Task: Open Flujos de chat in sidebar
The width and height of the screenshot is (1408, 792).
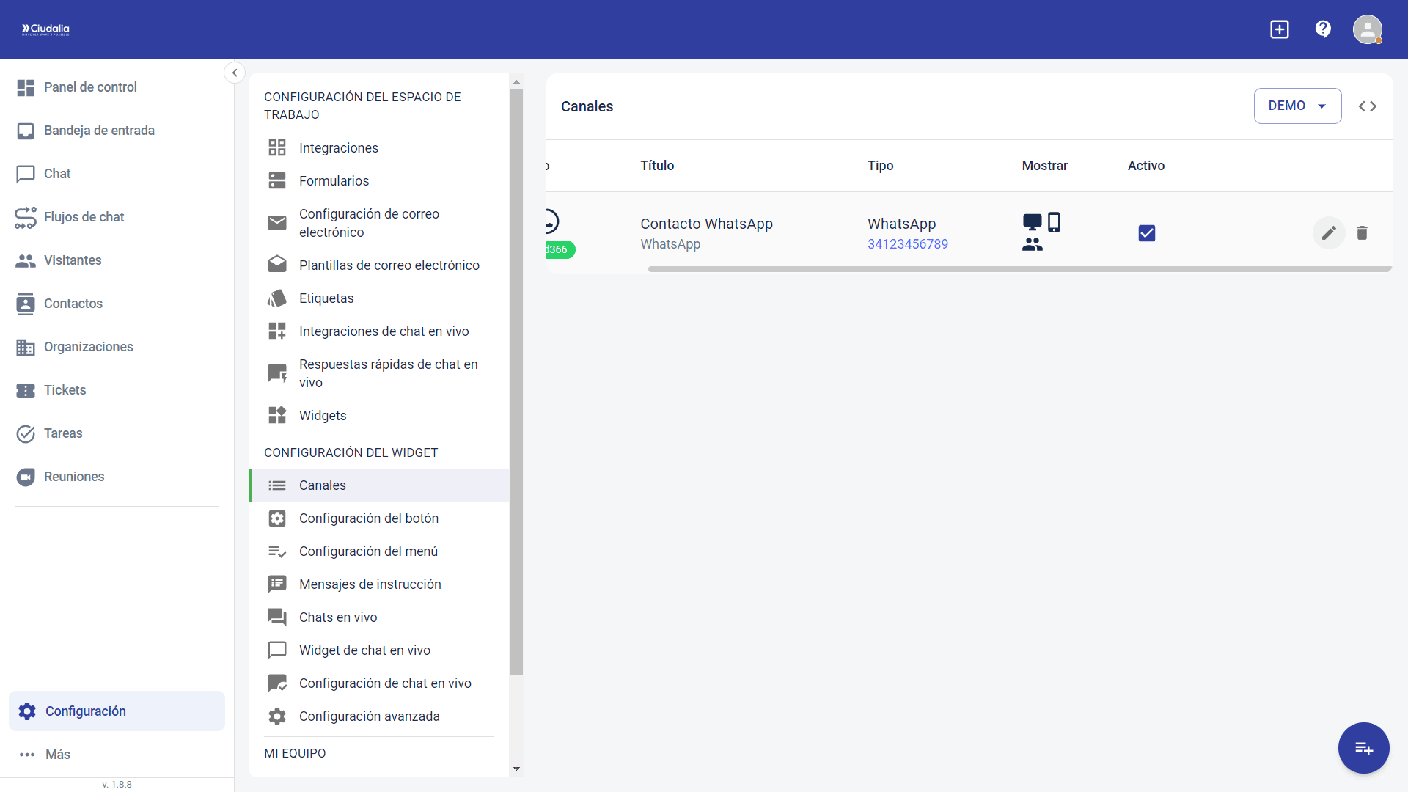Action: pyautogui.click(x=84, y=217)
